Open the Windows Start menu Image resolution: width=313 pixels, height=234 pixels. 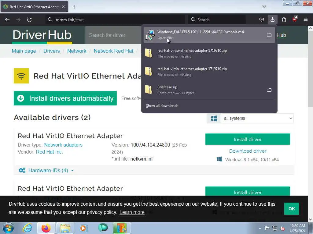tap(8, 228)
